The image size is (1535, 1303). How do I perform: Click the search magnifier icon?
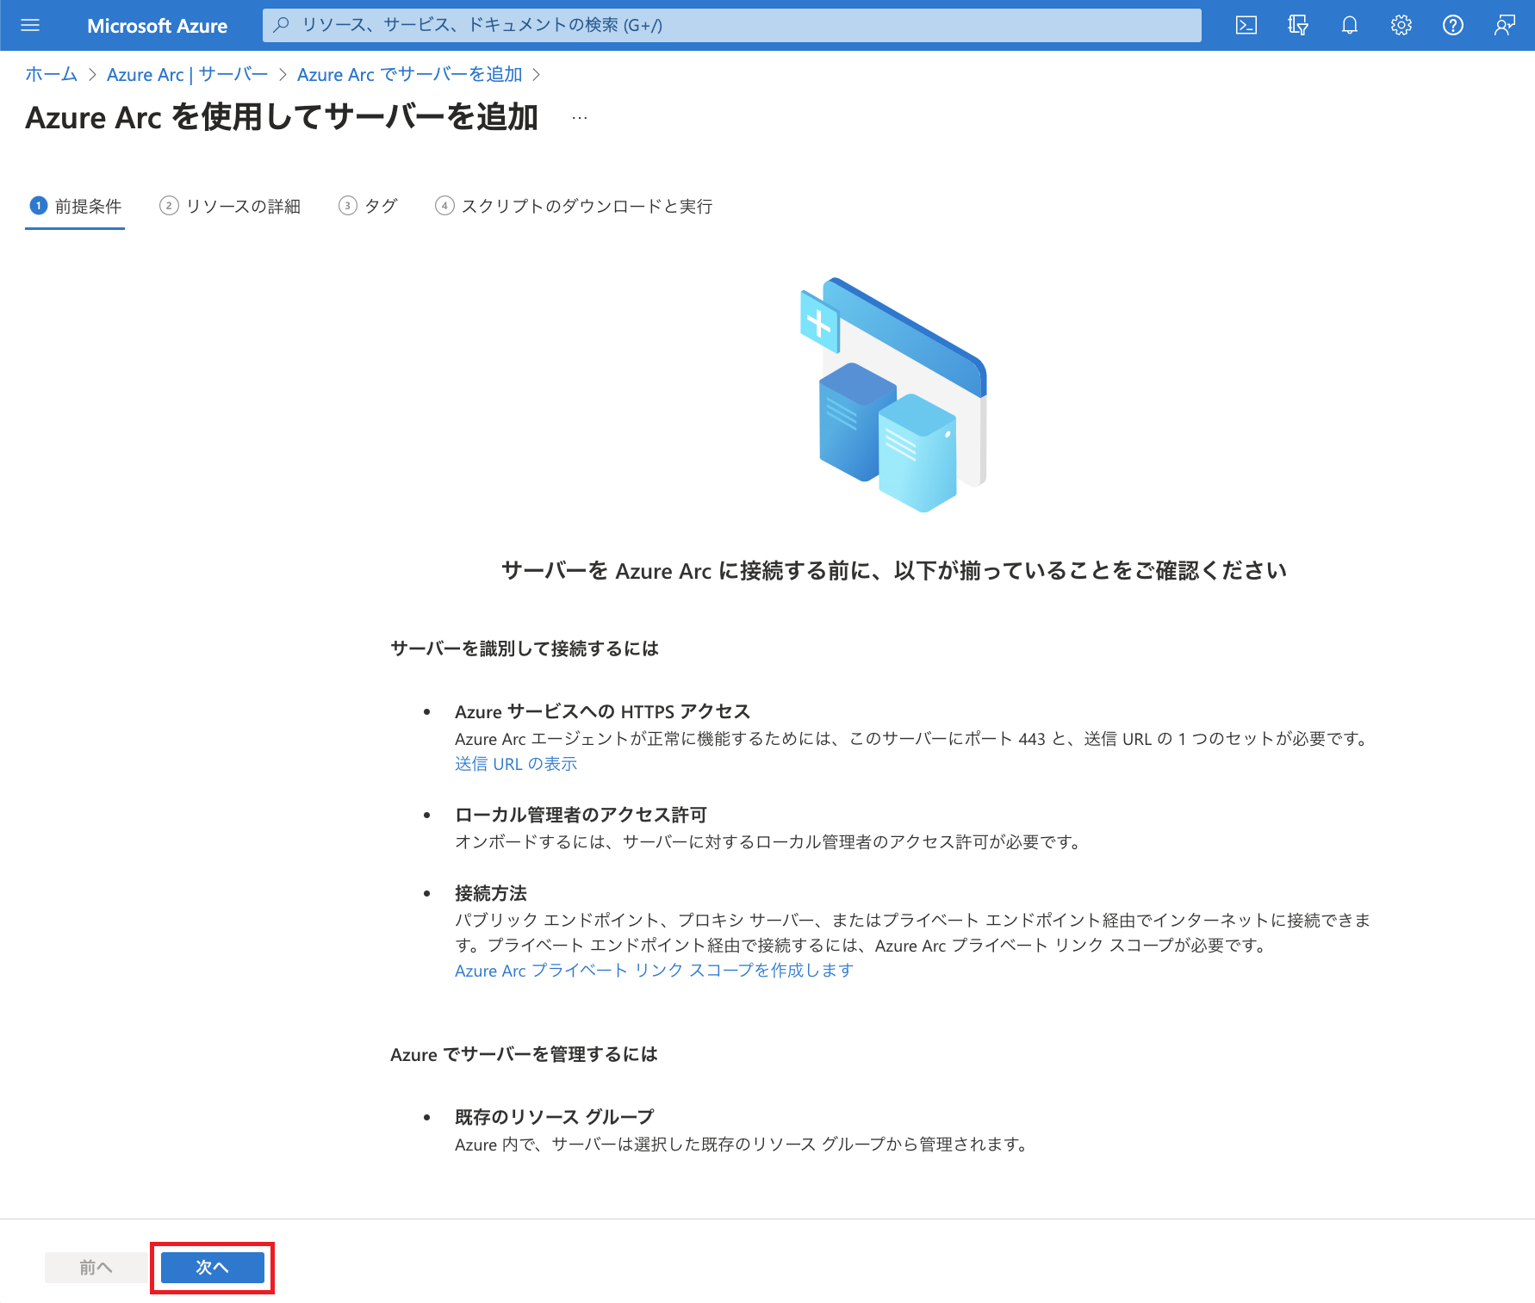tap(281, 25)
